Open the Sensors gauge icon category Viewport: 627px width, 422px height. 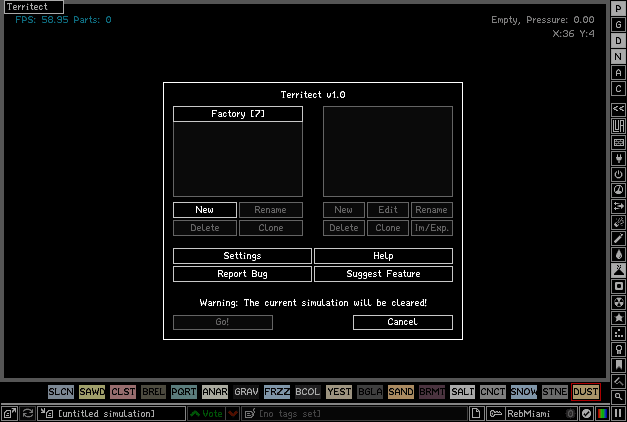pos(618,190)
